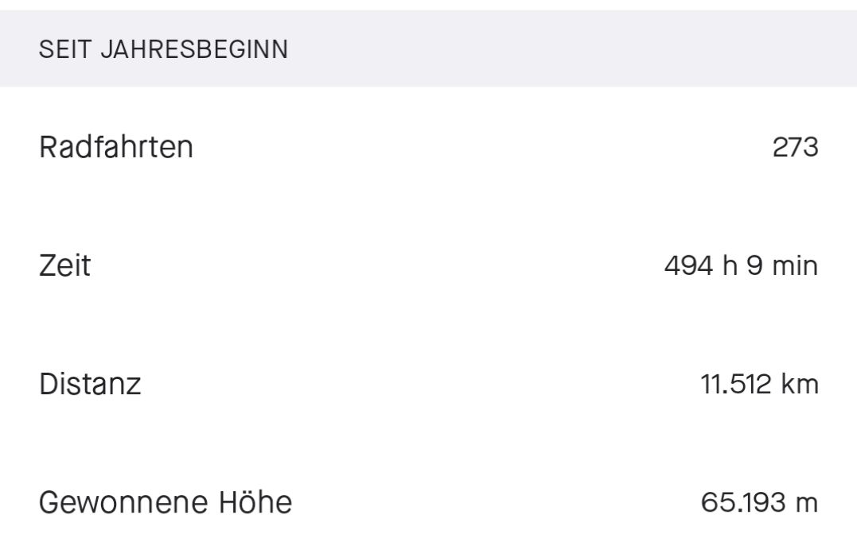Click blank space in the Radfahrten row

tap(477, 148)
